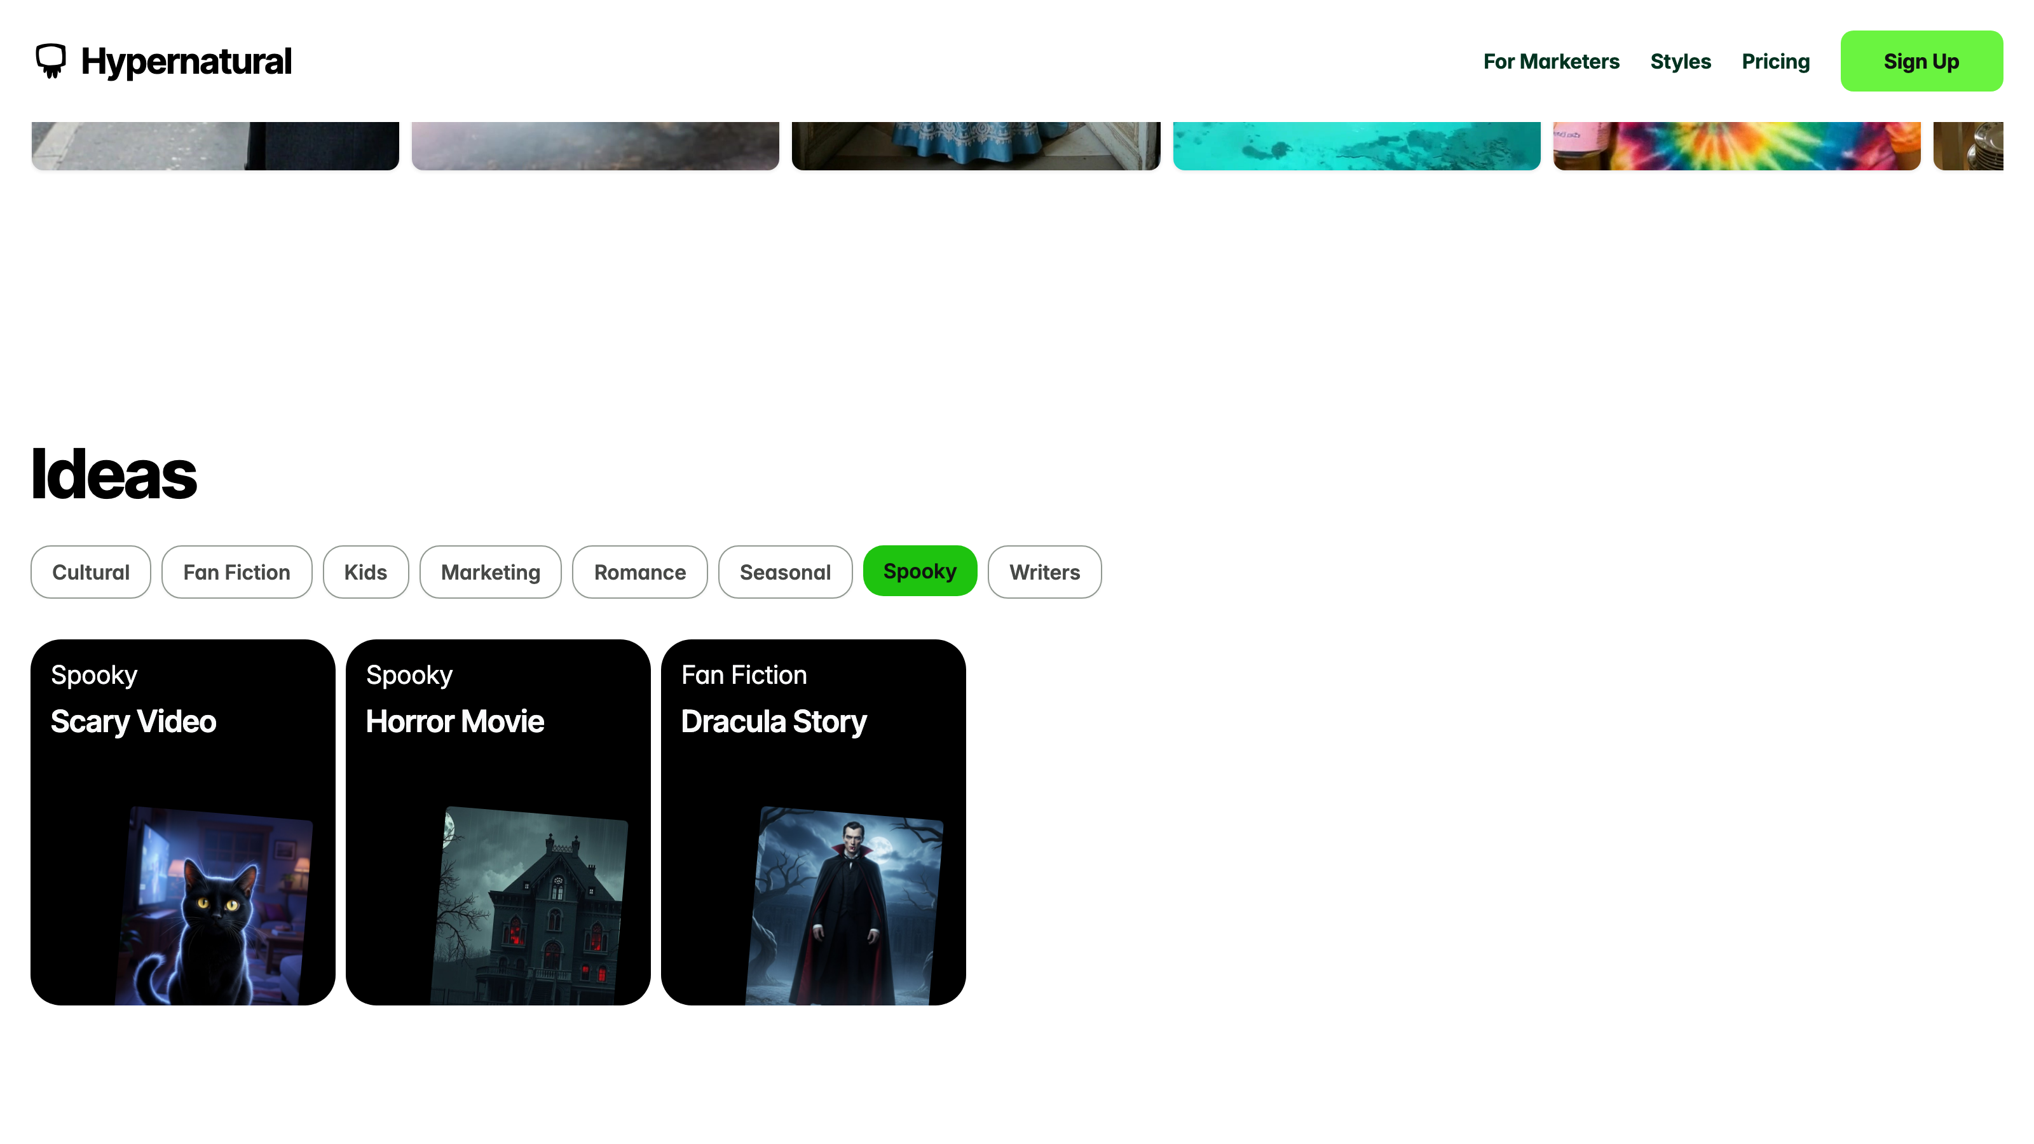2034x1144 pixels.
Task: Select the turquoise water style thumbnail
Action: pyautogui.click(x=1356, y=146)
